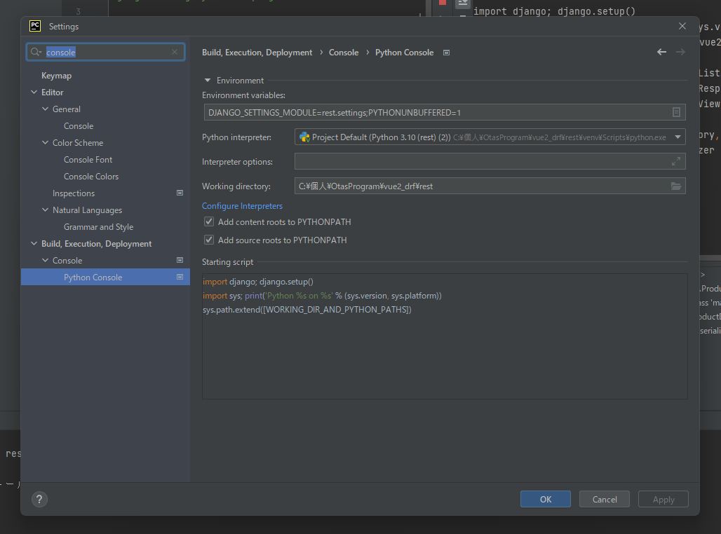Browse for working directory folder

[x=675, y=186]
